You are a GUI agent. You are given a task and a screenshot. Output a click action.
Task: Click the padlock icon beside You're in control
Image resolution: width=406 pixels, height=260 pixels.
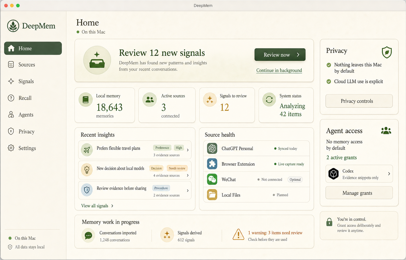[329, 222]
